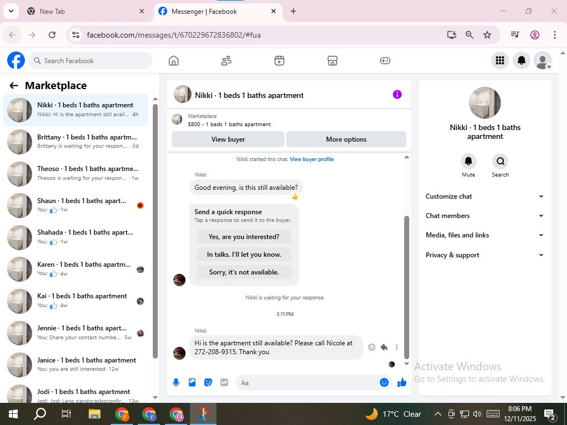This screenshot has height=425, width=567.
Task: Open Chrome tab search dropdown
Action: [x=11, y=11]
